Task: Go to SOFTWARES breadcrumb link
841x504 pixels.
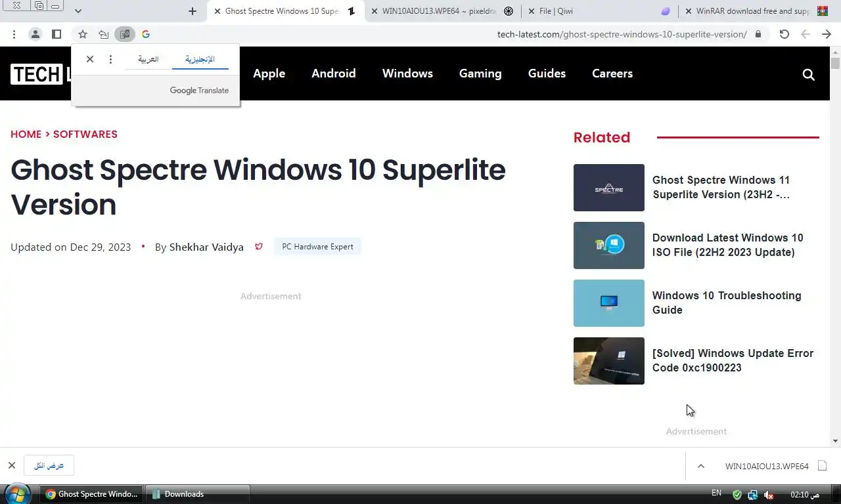Action: click(85, 134)
